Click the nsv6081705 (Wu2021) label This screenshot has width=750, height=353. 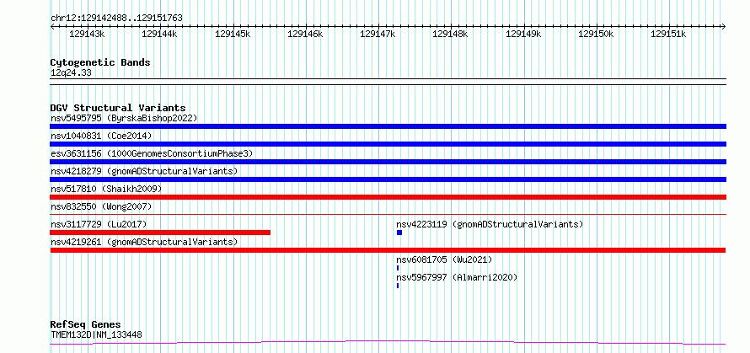[x=444, y=259]
